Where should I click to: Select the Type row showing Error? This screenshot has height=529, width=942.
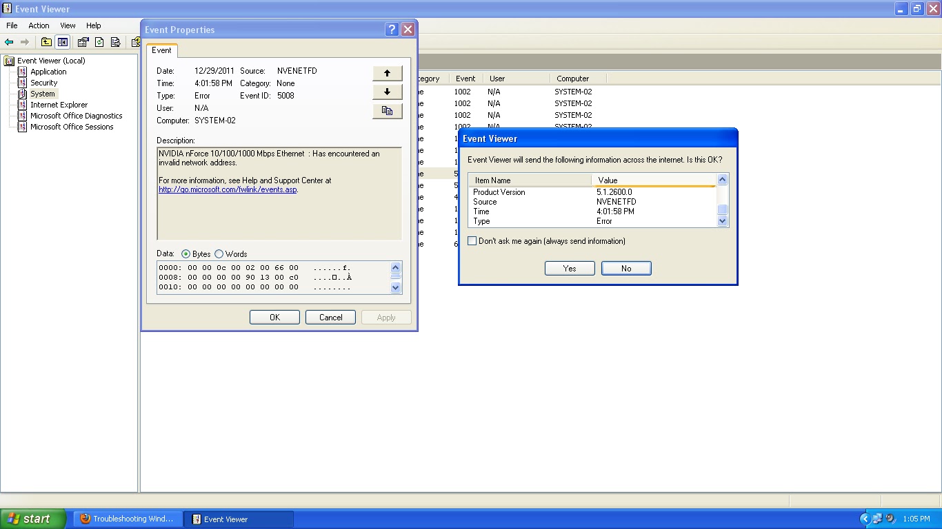592,221
